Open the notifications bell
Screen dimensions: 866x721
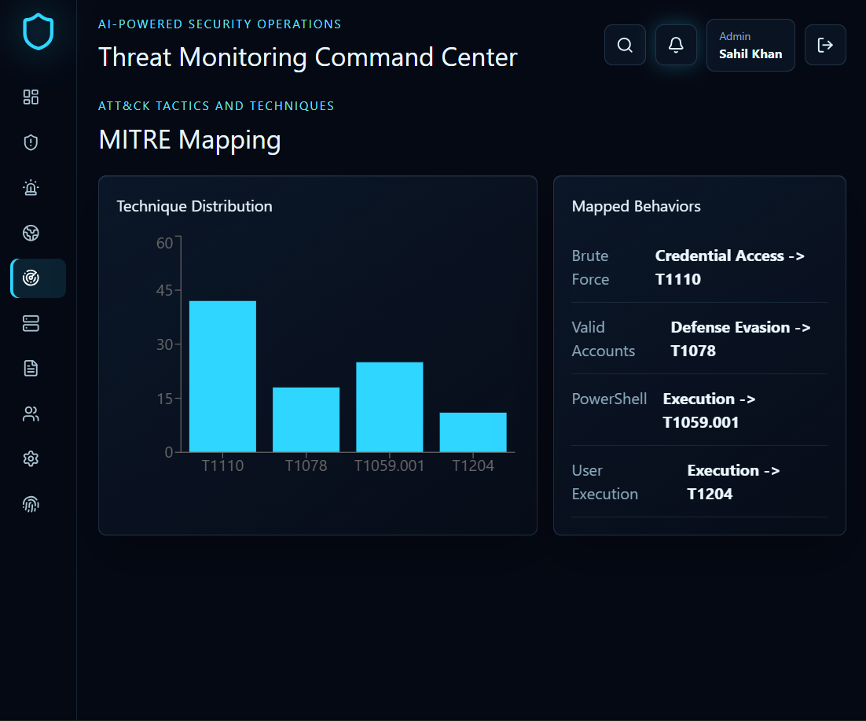(x=676, y=45)
